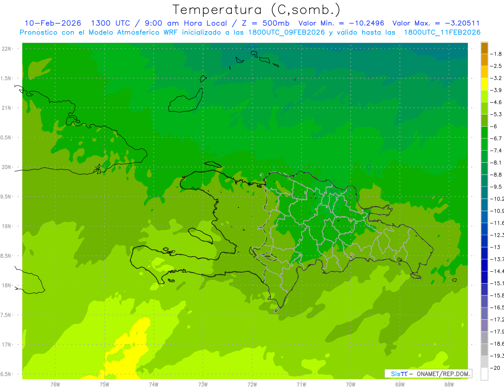Screen dimensions: 504x390
Task: Click the '-18.6' color bar label
Action: point(497,344)
